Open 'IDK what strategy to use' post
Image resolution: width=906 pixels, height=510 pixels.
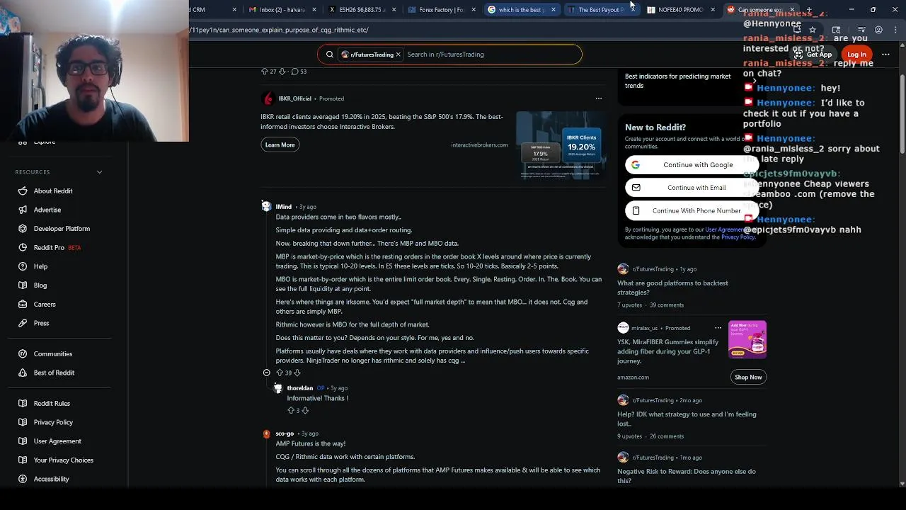[687, 419]
